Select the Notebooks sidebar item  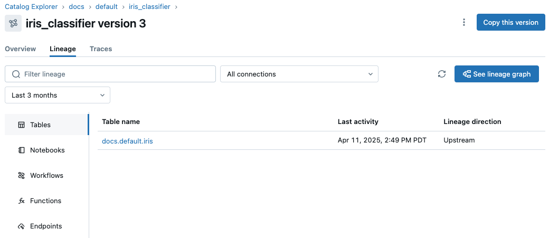[47, 150]
